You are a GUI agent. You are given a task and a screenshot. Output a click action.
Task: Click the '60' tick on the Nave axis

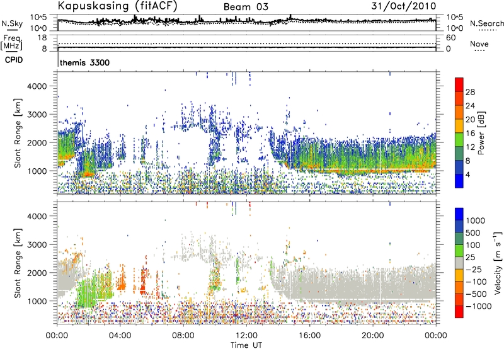point(450,38)
